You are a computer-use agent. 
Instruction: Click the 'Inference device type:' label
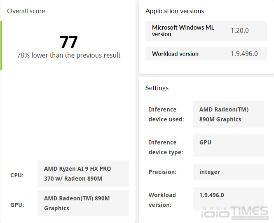tap(166, 147)
